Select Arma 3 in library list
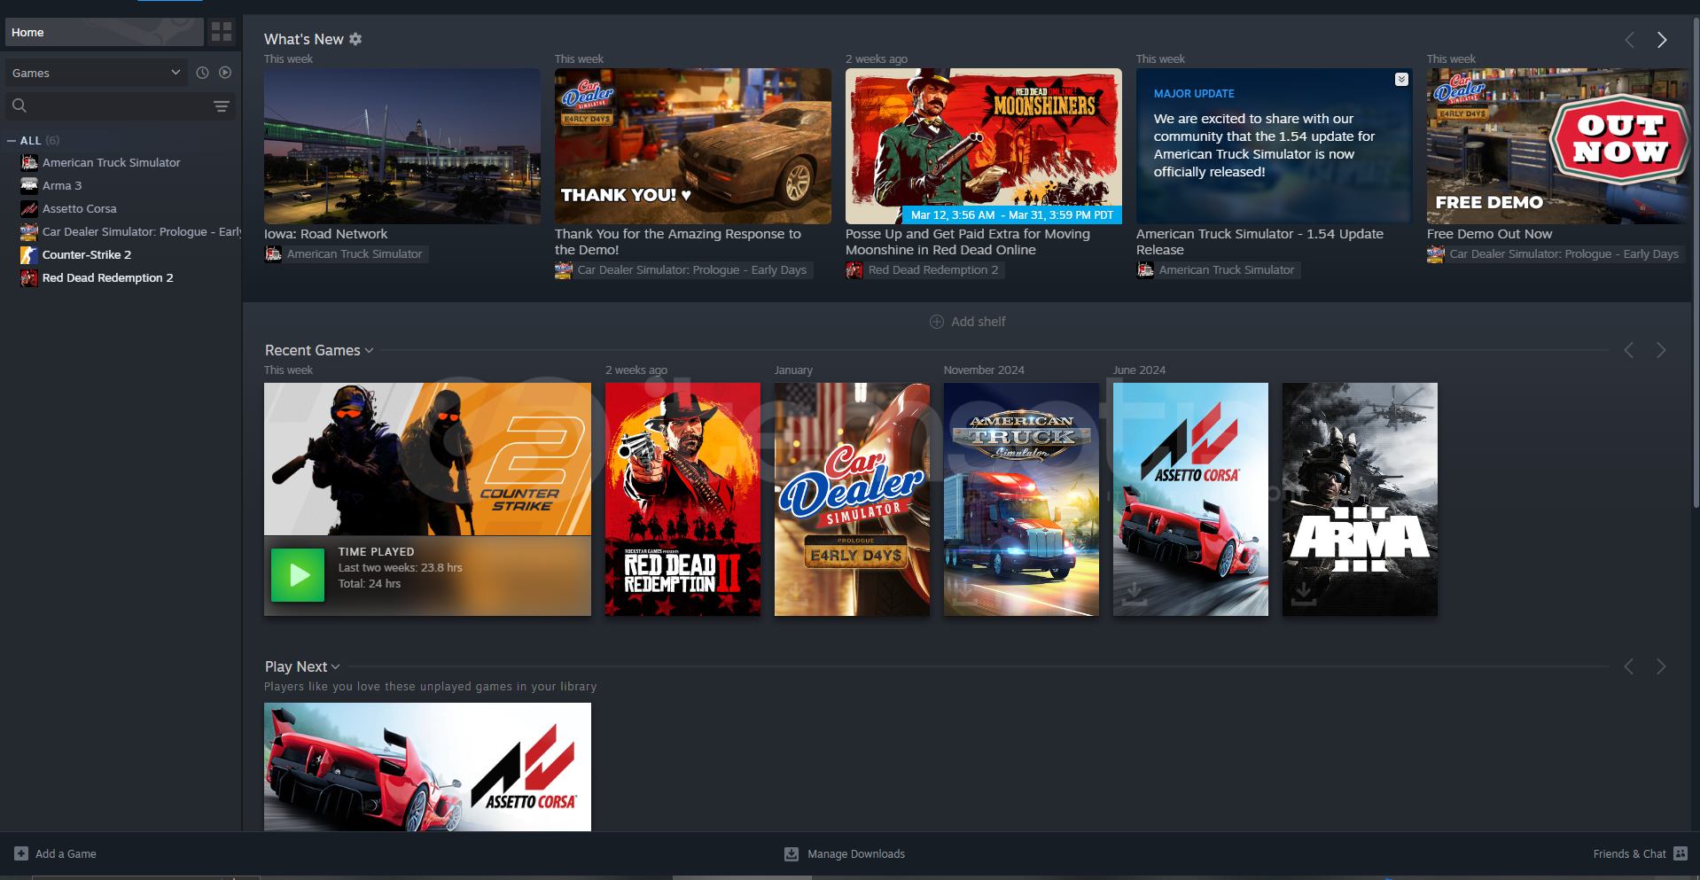Screen dimensions: 1700x880 click(62, 185)
